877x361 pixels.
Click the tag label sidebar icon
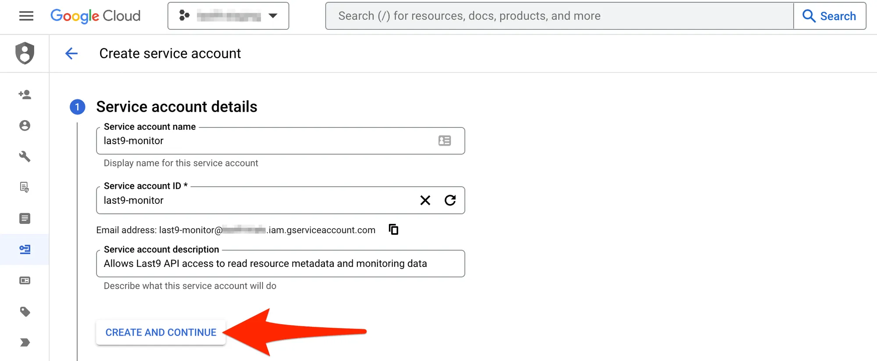coord(25,311)
